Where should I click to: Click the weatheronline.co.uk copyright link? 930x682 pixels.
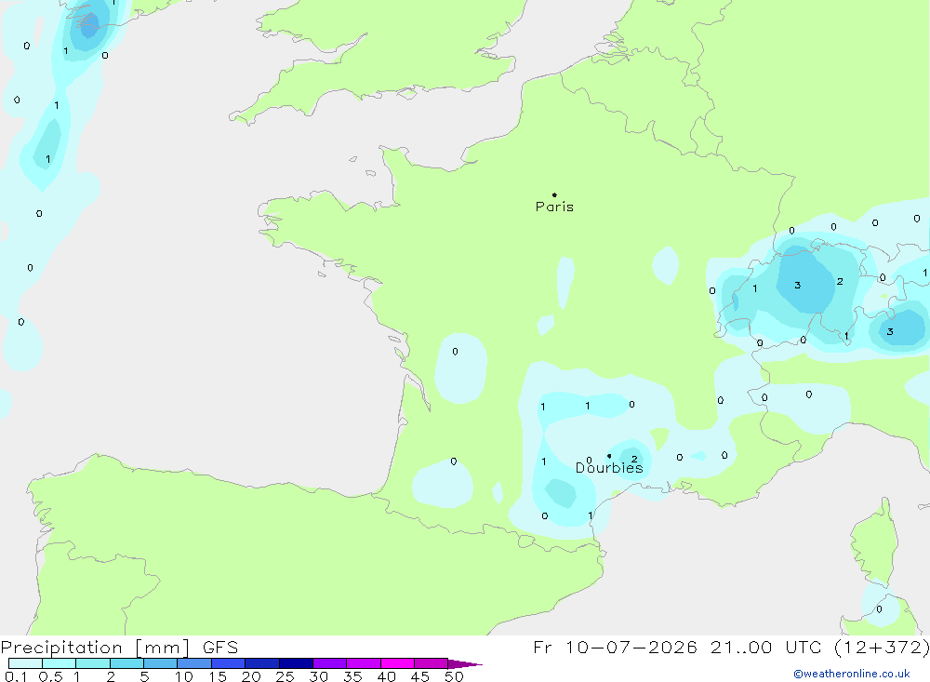point(852,674)
